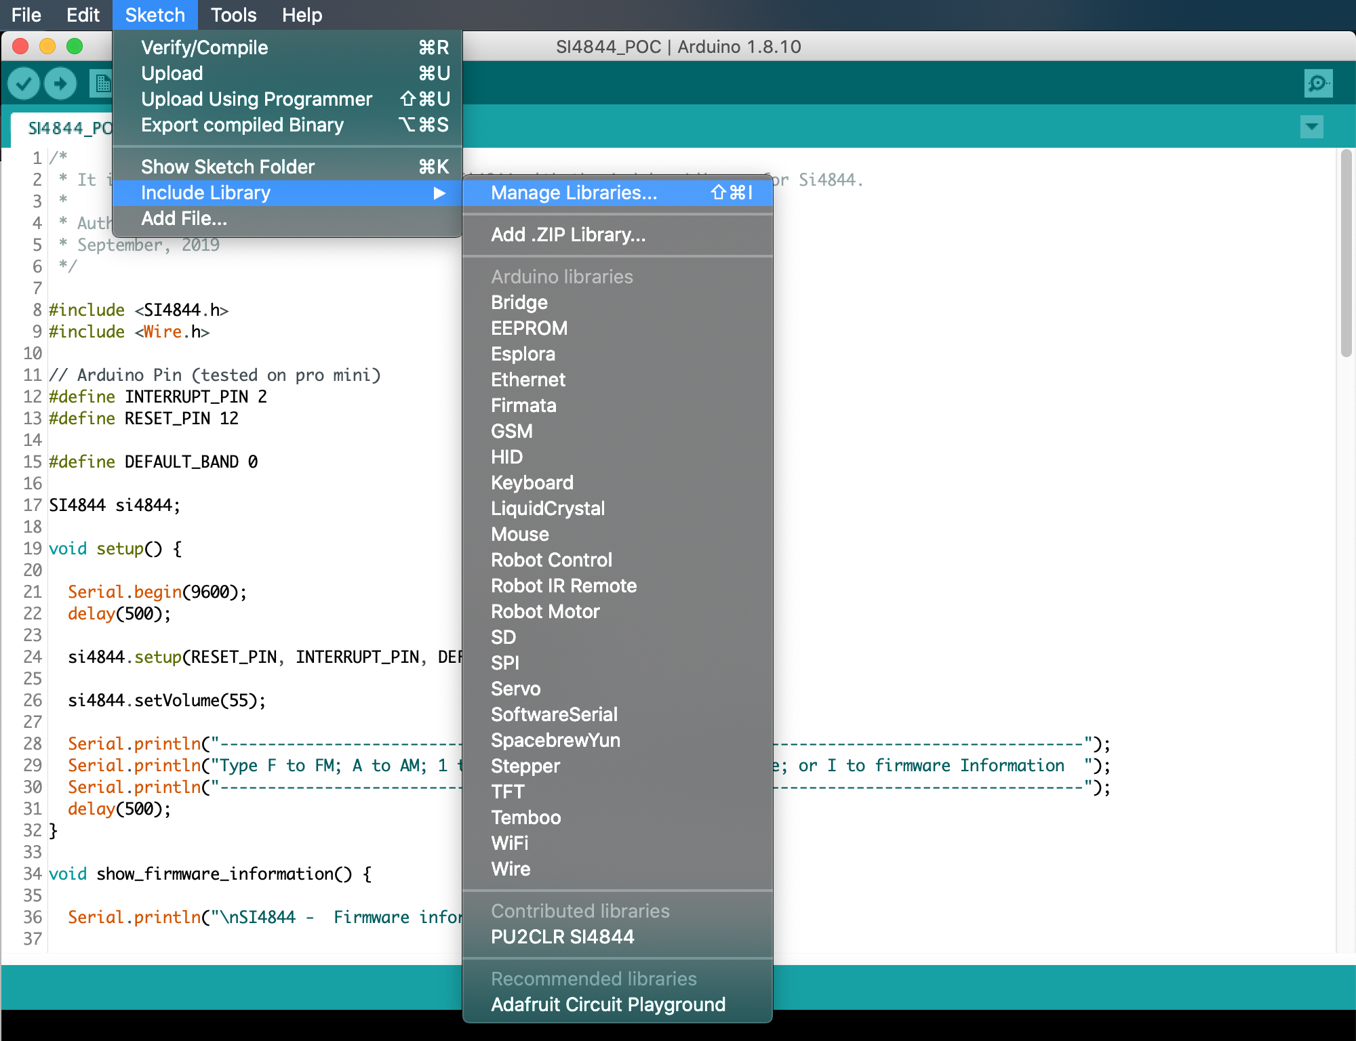Click the Verify/Compile icon
This screenshot has width=1356, height=1041.
pyautogui.click(x=24, y=82)
